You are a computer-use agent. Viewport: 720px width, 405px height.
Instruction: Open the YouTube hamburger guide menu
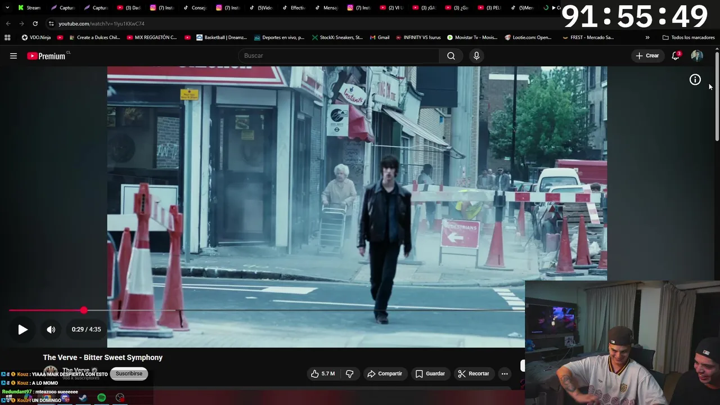[13, 56]
